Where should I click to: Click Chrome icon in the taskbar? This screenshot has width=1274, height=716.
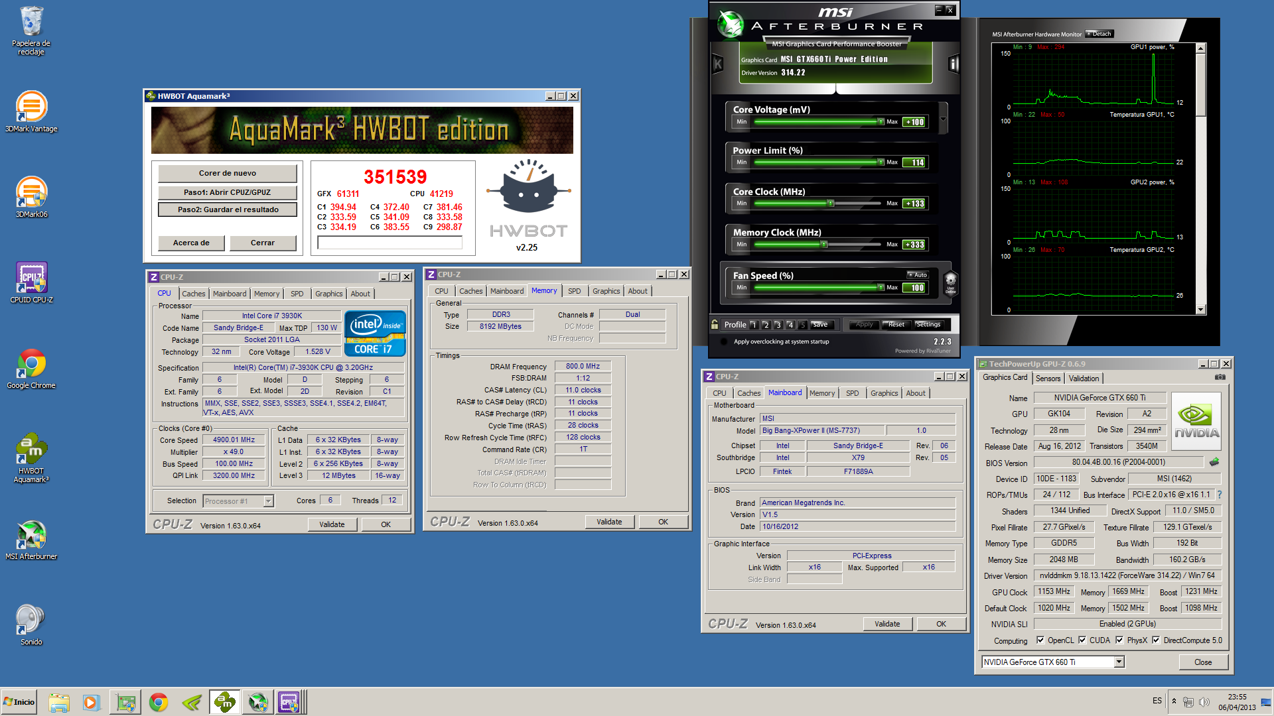(159, 702)
